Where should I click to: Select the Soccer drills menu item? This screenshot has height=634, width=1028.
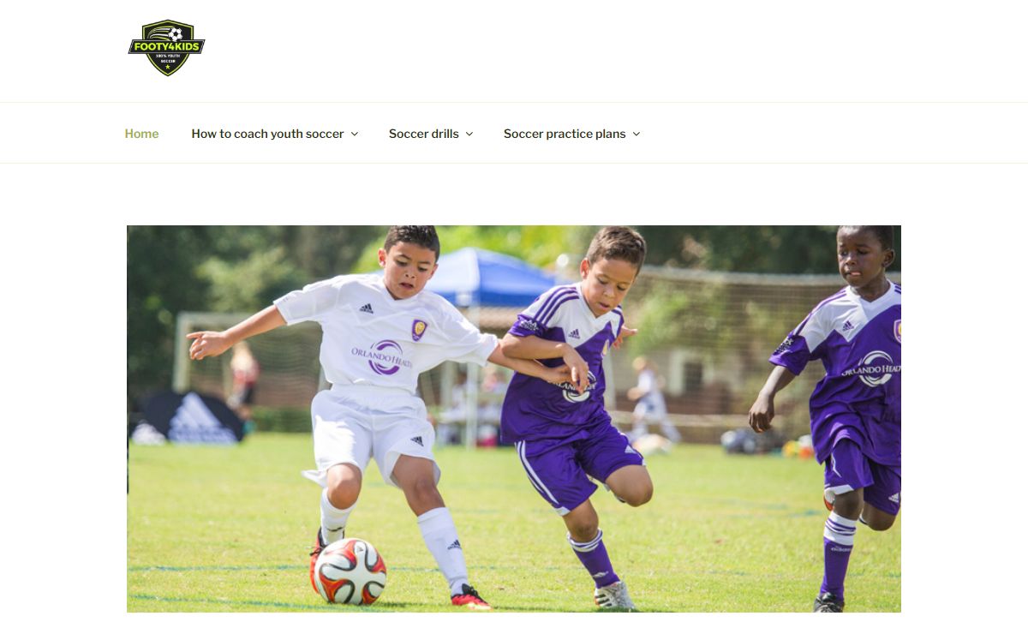pos(424,134)
